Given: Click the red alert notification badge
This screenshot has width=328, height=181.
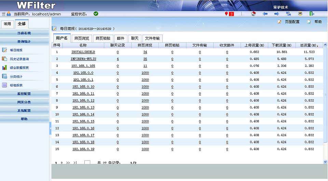Looking at the screenshot, I should (229, 14).
